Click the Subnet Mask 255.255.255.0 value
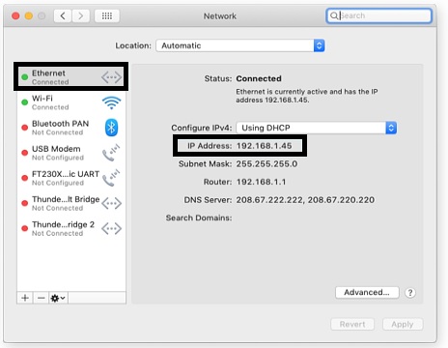Image resolution: width=448 pixels, height=348 pixels. (x=266, y=164)
